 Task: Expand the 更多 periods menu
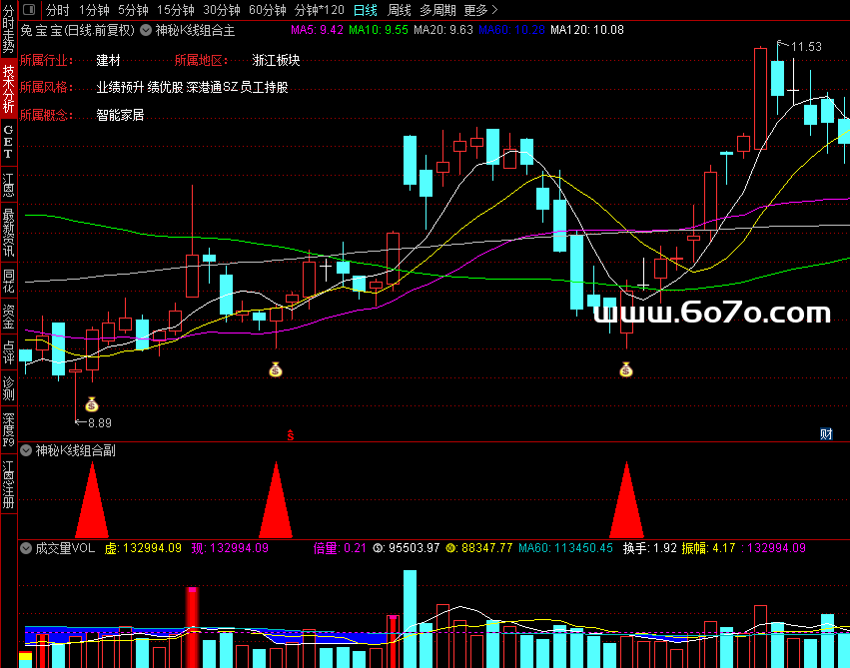480,10
